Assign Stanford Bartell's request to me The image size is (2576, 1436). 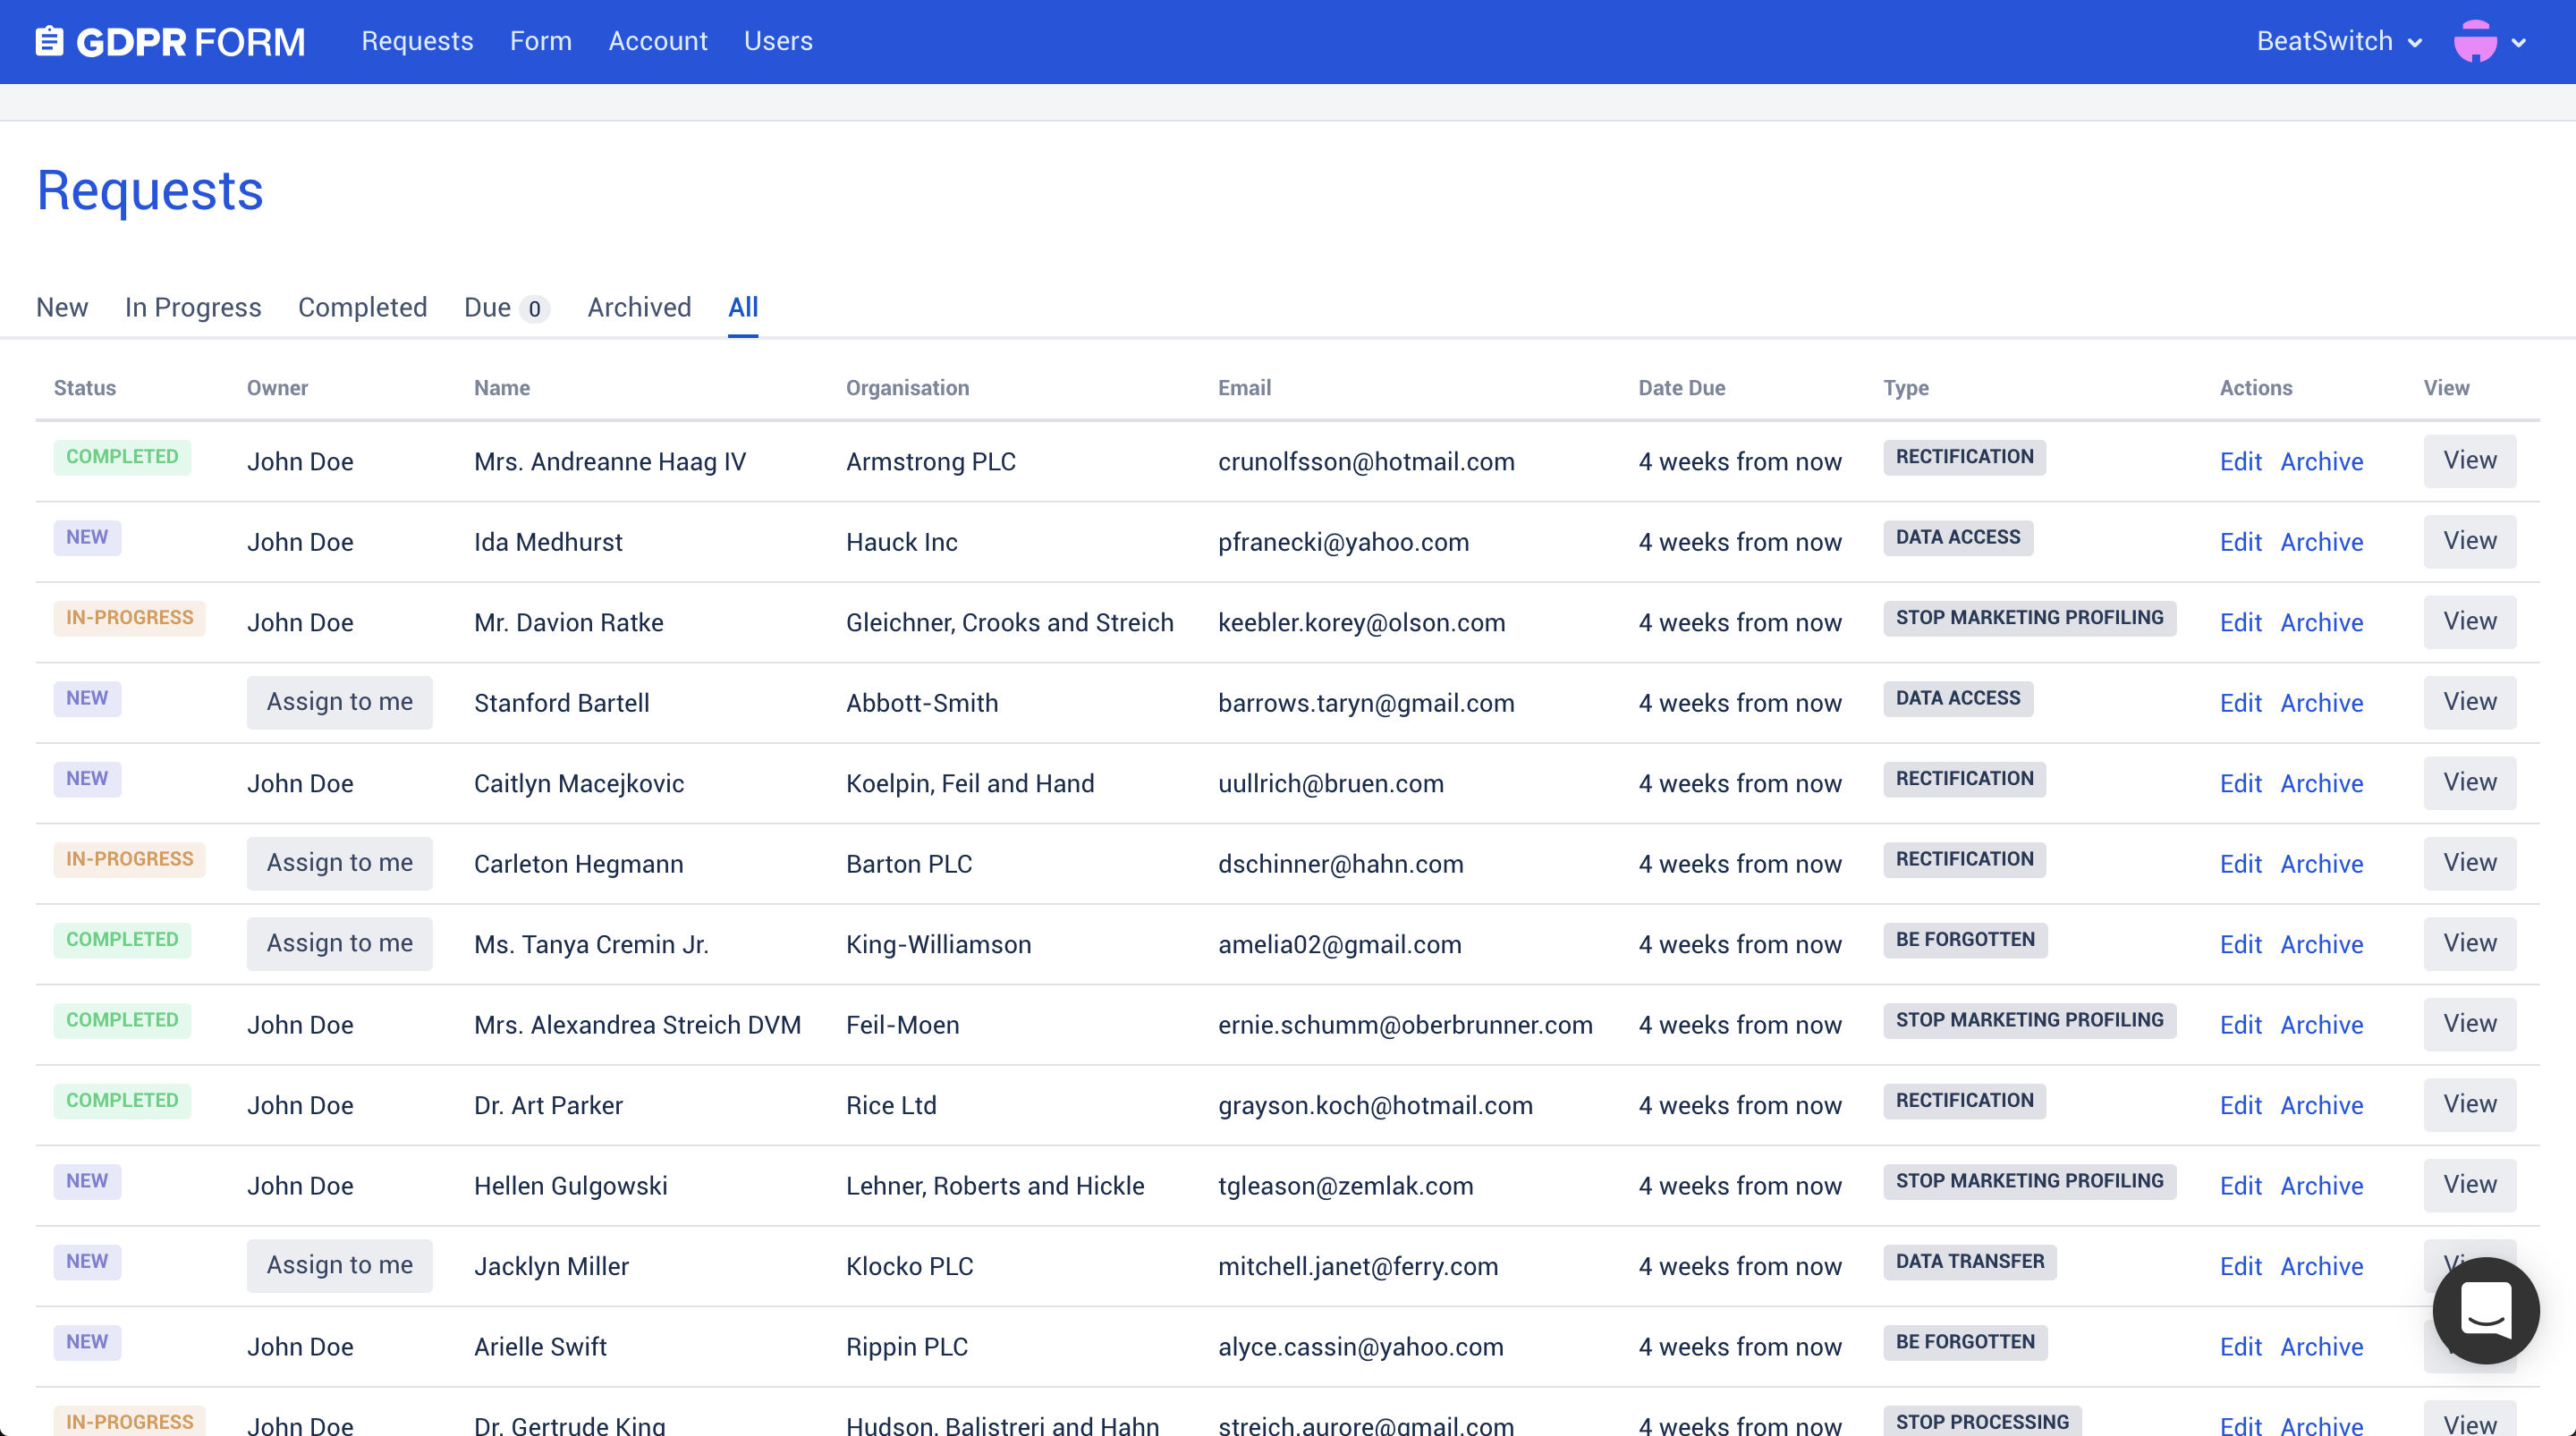coord(339,702)
